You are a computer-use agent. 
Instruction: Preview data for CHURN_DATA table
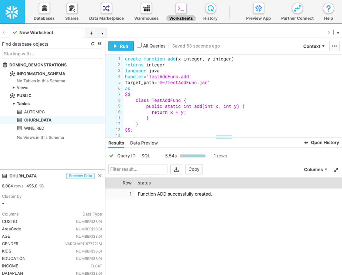click(80, 176)
